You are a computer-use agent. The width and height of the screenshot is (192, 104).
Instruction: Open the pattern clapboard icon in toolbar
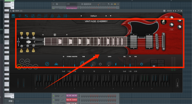point(39,16)
